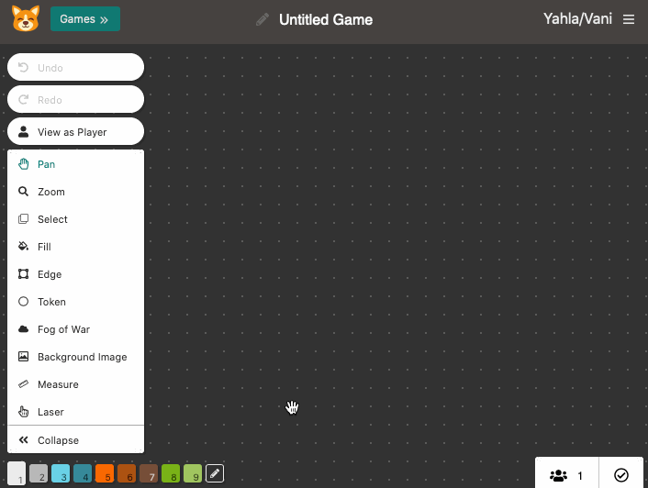The image size is (648, 488).
Task: Select teal color swatch 4
Action: click(83, 473)
